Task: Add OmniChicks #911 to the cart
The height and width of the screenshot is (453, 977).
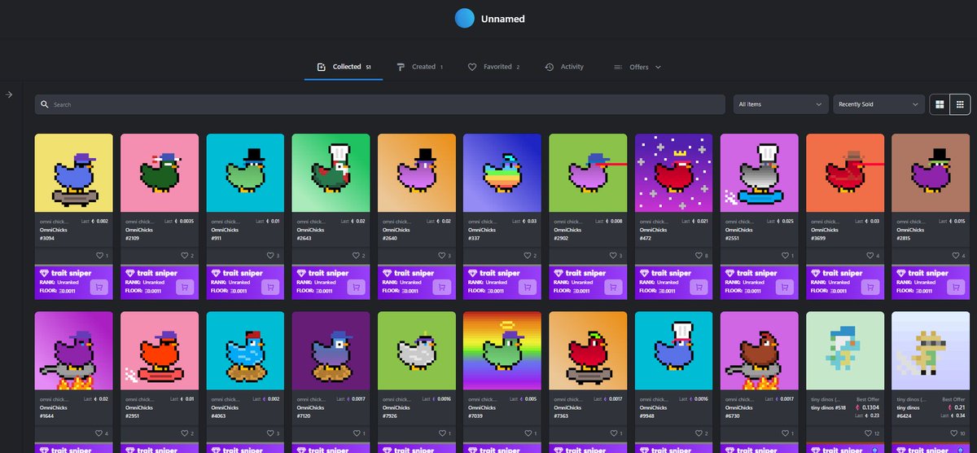Action: (271, 287)
